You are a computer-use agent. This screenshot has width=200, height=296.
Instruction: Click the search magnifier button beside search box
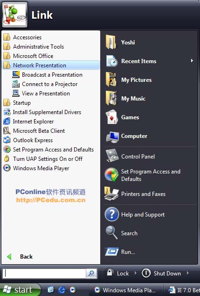pos(92,274)
